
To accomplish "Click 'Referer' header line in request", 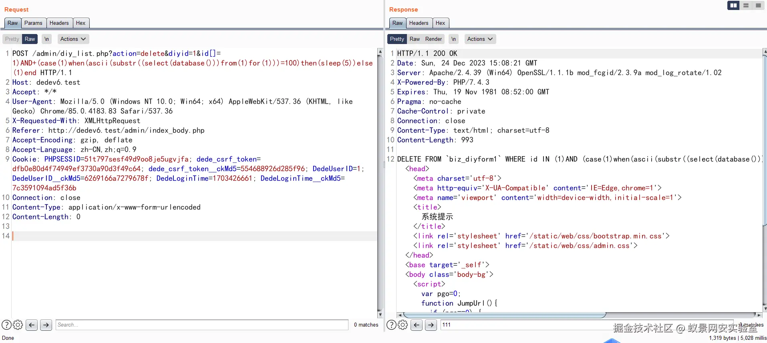I will point(108,130).
